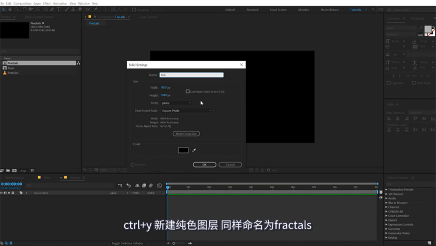Click the Make Comp Size button
Screen dimensions: 436x246
186,133
